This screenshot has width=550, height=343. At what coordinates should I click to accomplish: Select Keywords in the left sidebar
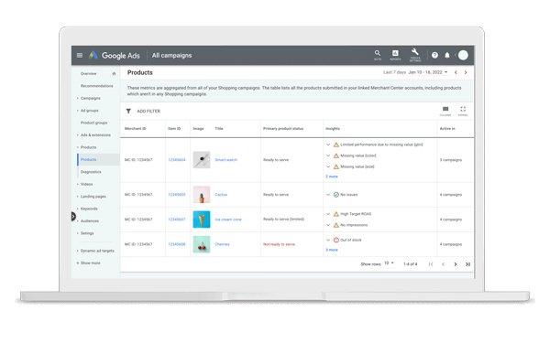(89, 209)
